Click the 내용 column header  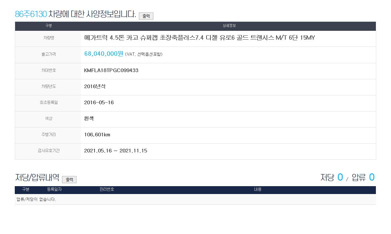[258, 189]
